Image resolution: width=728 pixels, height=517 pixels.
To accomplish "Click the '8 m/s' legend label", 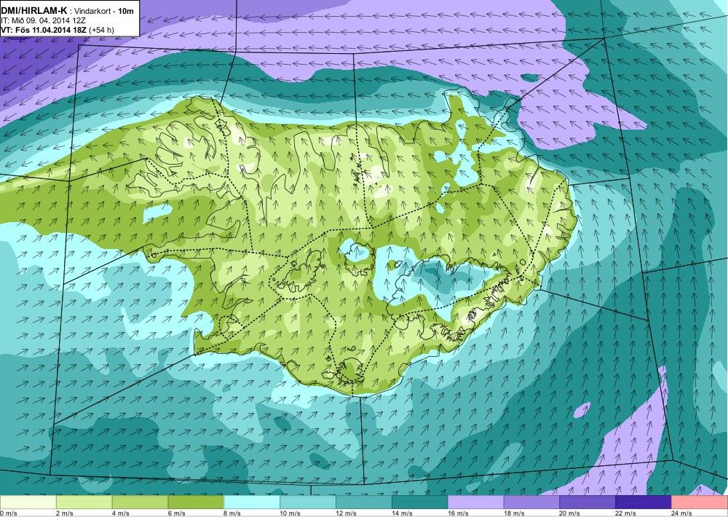I will (233, 513).
